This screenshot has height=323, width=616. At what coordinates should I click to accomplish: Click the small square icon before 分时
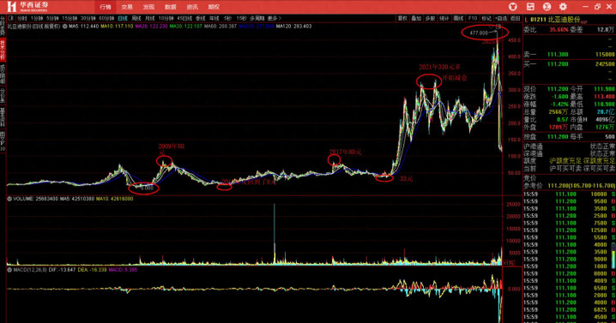10,19
